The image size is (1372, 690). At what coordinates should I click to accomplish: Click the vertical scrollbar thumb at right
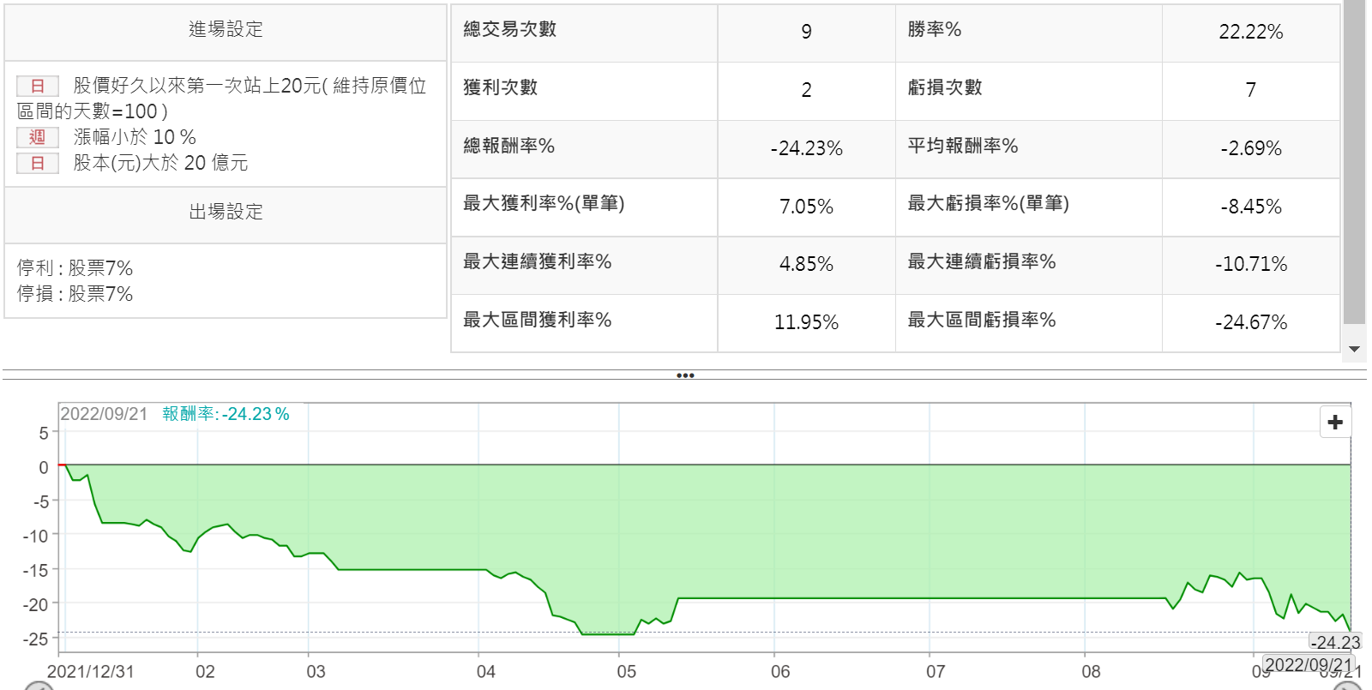tap(1354, 163)
